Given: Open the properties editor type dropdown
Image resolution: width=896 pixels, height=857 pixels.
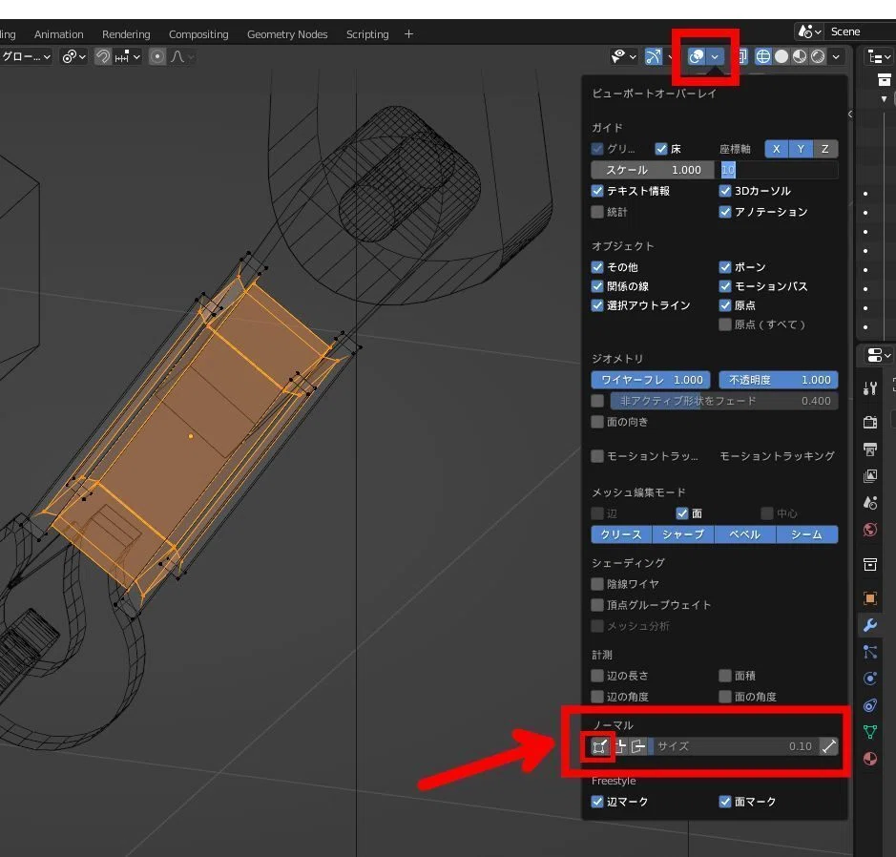Looking at the screenshot, I should (x=879, y=355).
